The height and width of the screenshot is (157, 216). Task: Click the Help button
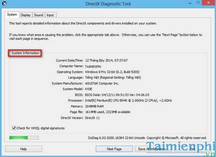coord(23,149)
